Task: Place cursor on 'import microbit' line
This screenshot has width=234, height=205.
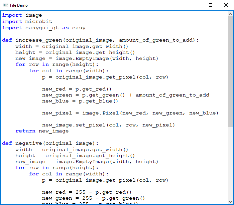Action: (27, 22)
